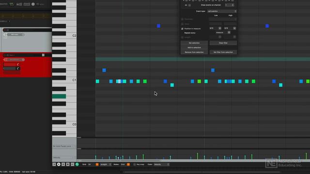Click the gray track instrument pill
This screenshot has height=174, width=310.
point(15,34)
